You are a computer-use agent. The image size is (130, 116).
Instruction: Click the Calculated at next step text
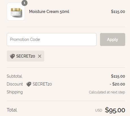coord(107,92)
